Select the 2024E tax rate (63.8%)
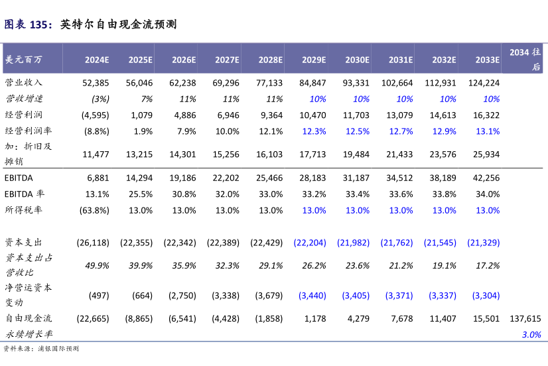This screenshot has height=366, width=548. point(94,210)
